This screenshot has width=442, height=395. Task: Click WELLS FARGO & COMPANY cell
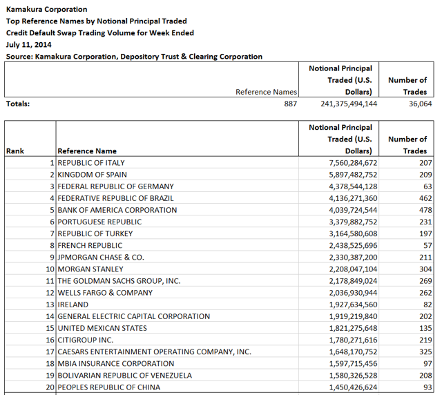coord(177,293)
